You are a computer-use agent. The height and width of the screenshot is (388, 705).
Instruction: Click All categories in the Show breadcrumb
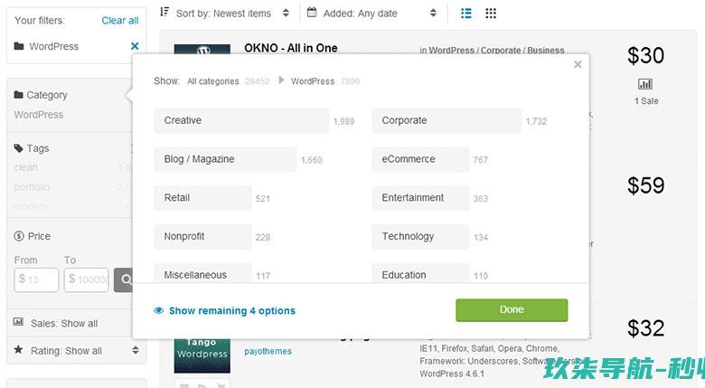tap(212, 81)
